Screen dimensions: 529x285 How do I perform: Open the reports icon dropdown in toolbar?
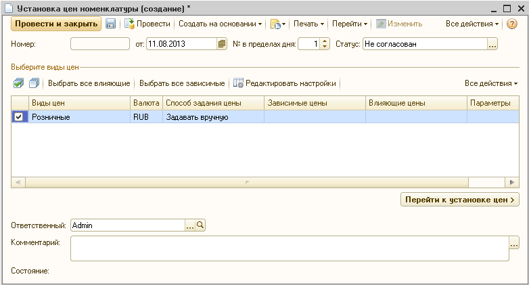[278, 24]
